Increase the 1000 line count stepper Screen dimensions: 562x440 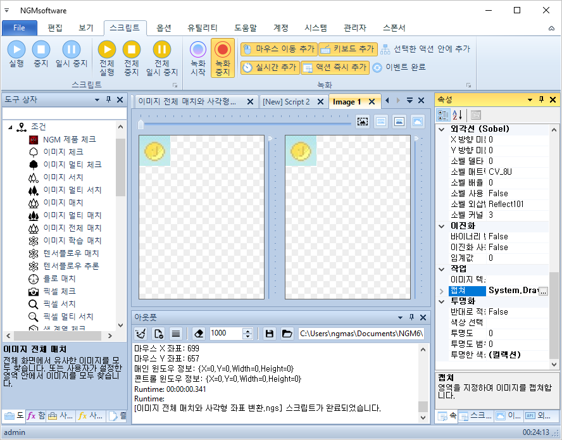click(x=247, y=331)
